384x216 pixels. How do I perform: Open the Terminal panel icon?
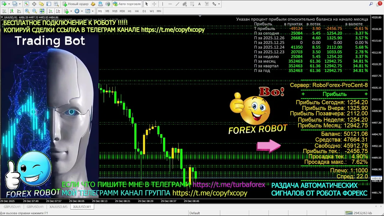click(49, 4)
